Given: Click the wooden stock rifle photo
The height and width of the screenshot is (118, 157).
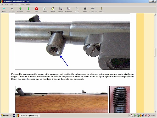Looking at the screenshot, I should click(x=61, y=99).
